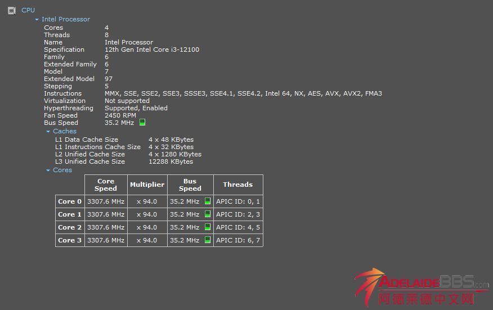This screenshot has width=493, height=310.
Task: Click the Extended Family label
Action: (70, 64)
